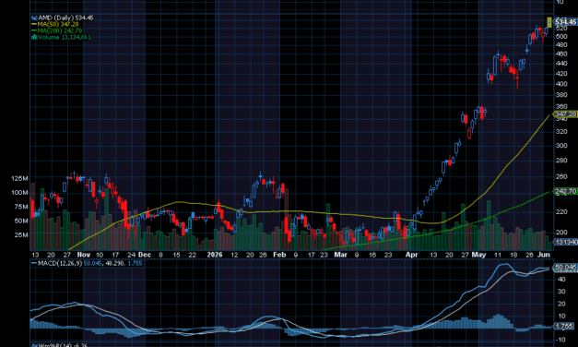Click the 347.28 moving-average tag on the price axis

[x=565, y=114]
